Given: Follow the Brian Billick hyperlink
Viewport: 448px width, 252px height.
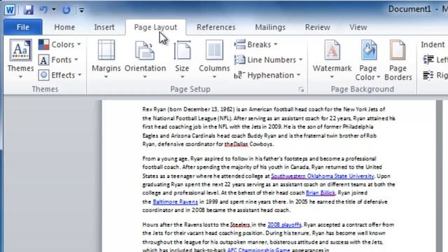Looking at the screenshot, I should click(x=321, y=193).
